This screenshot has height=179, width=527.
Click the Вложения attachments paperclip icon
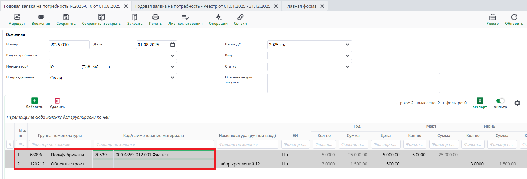click(41, 18)
